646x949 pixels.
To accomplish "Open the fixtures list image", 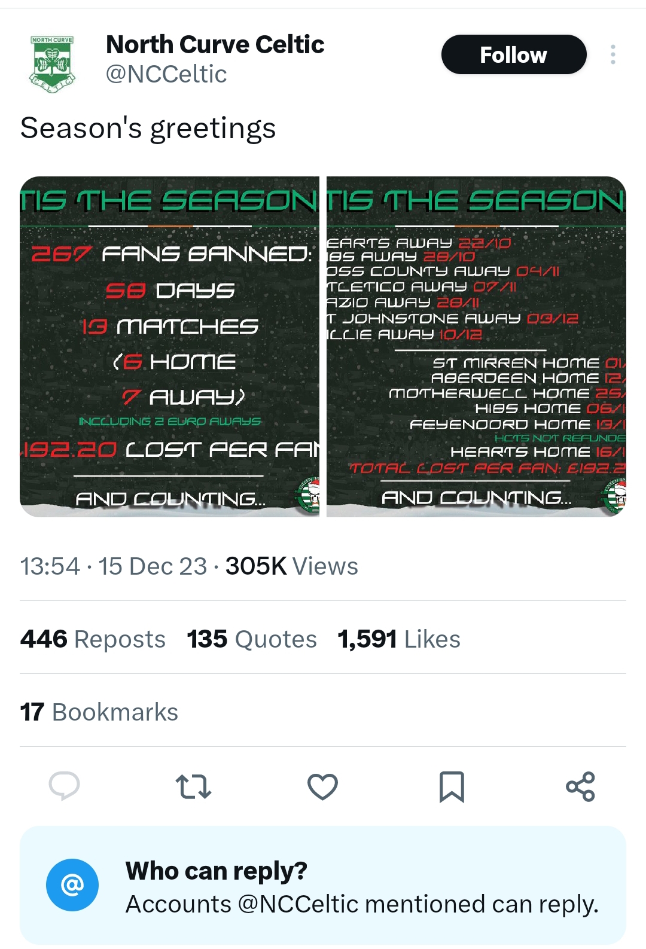I will (476, 346).
